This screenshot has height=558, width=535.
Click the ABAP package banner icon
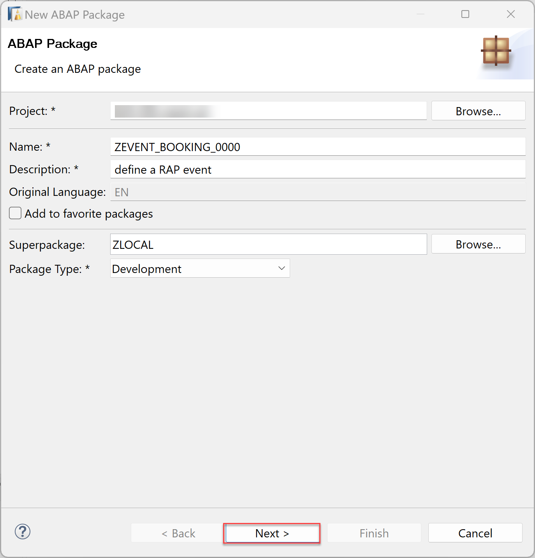pos(496,51)
